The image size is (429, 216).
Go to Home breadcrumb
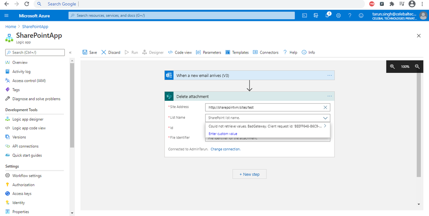click(11, 27)
